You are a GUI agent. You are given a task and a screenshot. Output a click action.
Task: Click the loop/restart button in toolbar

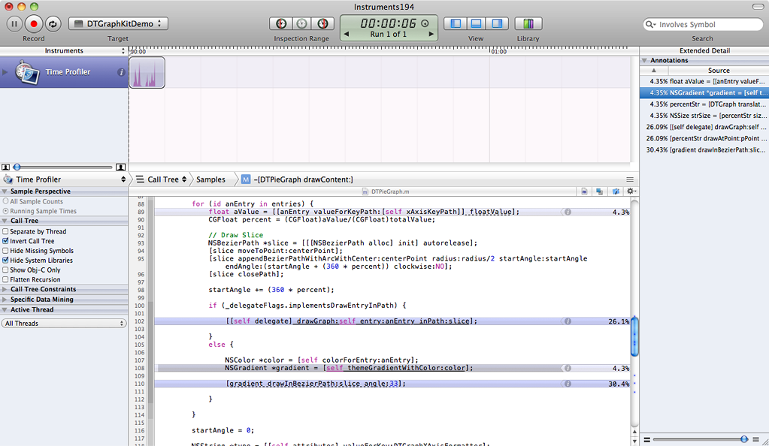click(53, 24)
